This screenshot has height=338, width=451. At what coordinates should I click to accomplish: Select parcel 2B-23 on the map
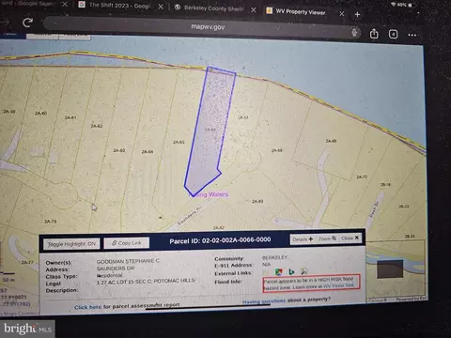point(404,207)
